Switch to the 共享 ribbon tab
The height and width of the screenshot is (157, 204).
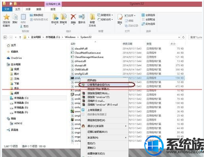click(28, 9)
